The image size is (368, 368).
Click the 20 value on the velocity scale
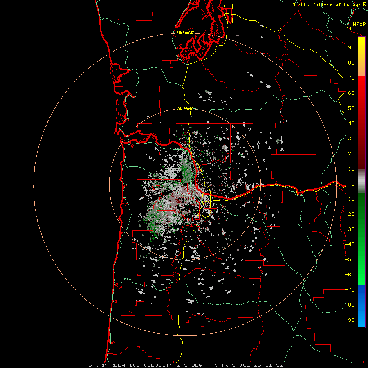coord(351,154)
